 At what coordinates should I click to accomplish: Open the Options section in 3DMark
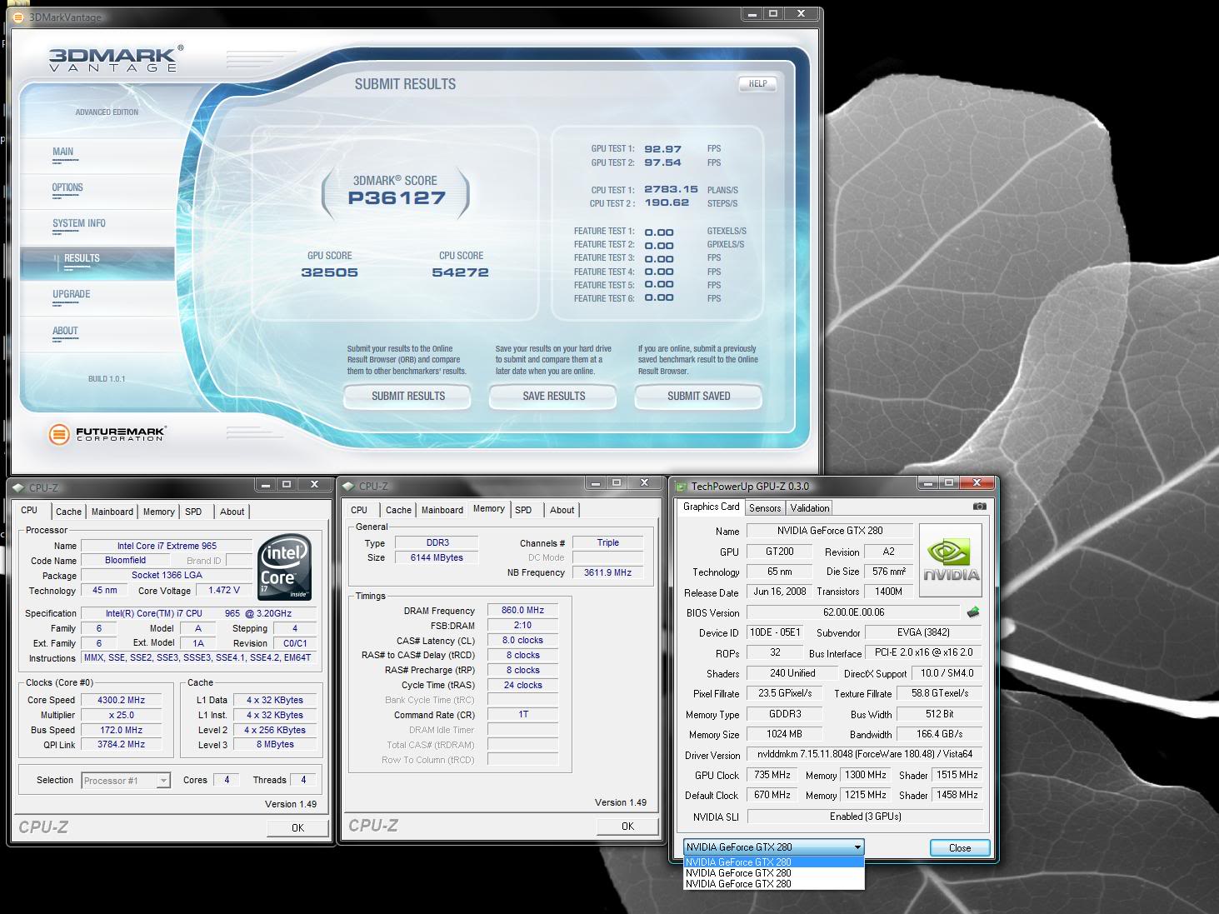coord(67,187)
